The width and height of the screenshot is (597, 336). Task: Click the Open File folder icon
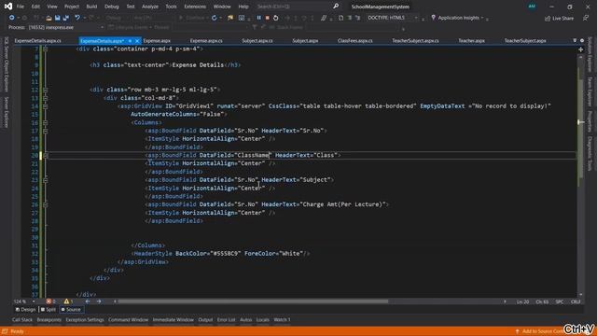49,18
